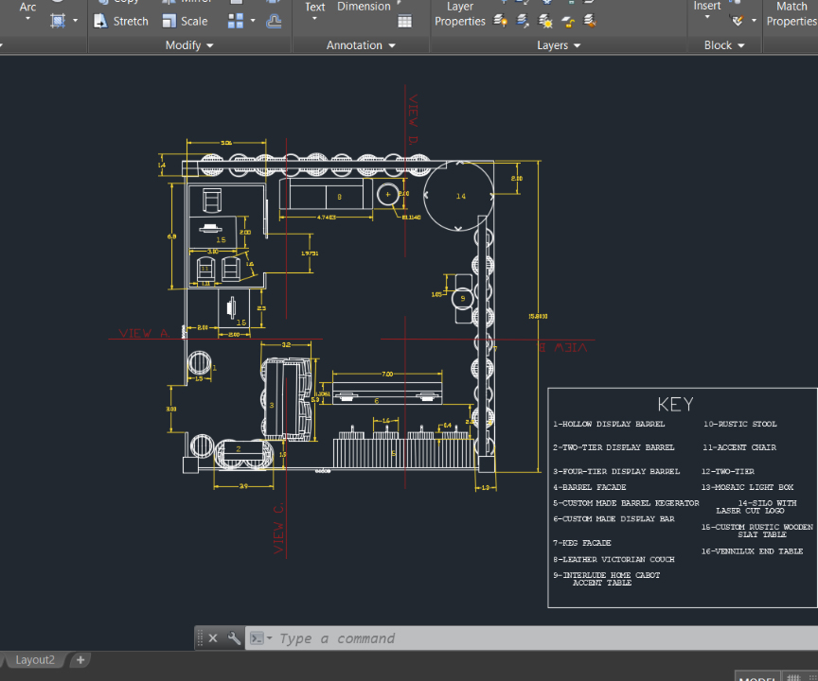This screenshot has width=818, height=681.
Task: Expand the Annotation panel dropdown
Action: coord(361,45)
